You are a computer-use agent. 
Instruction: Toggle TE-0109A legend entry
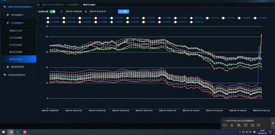pos(180,18)
